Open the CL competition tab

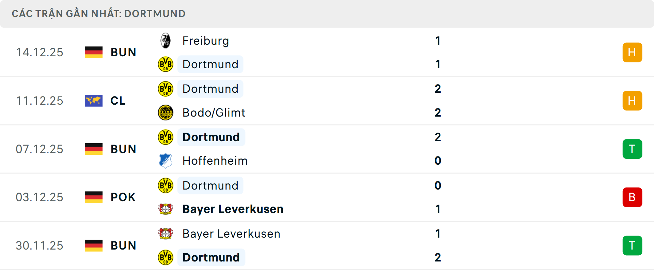coord(118,101)
